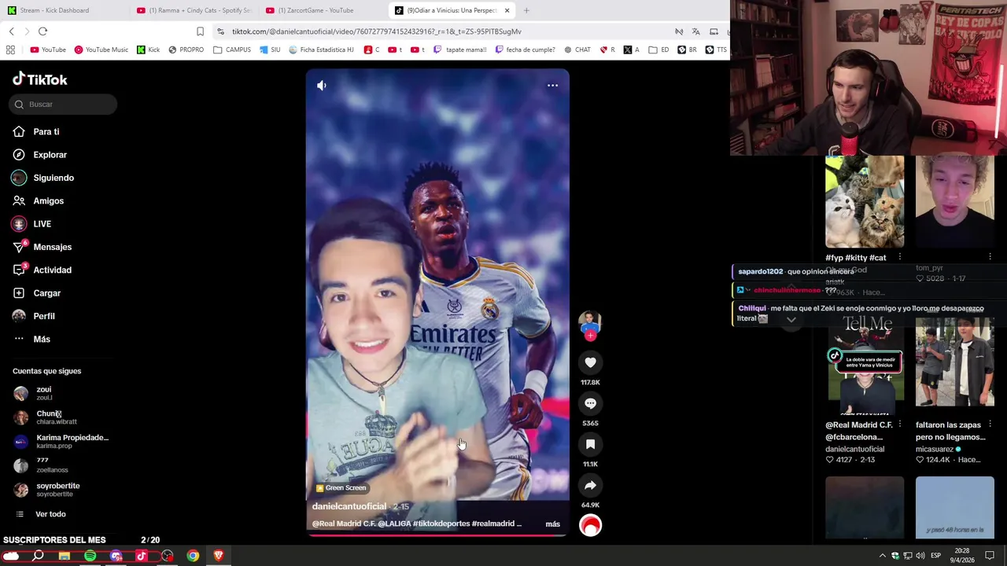This screenshot has width=1007, height=566.
Task: Go to Perfil page
Action: point(43,316)
